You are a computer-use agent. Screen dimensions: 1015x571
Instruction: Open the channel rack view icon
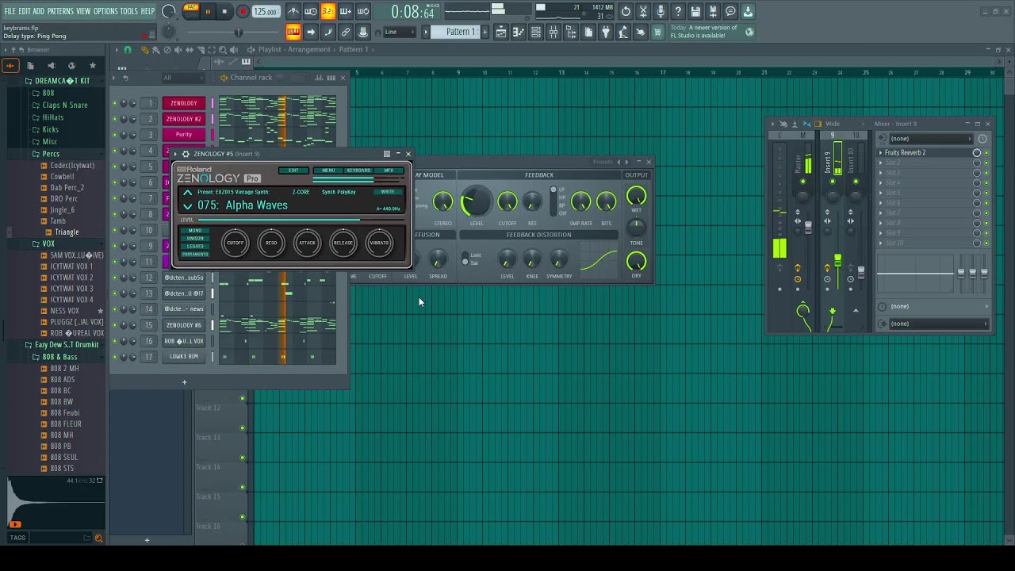click(536, 32)
